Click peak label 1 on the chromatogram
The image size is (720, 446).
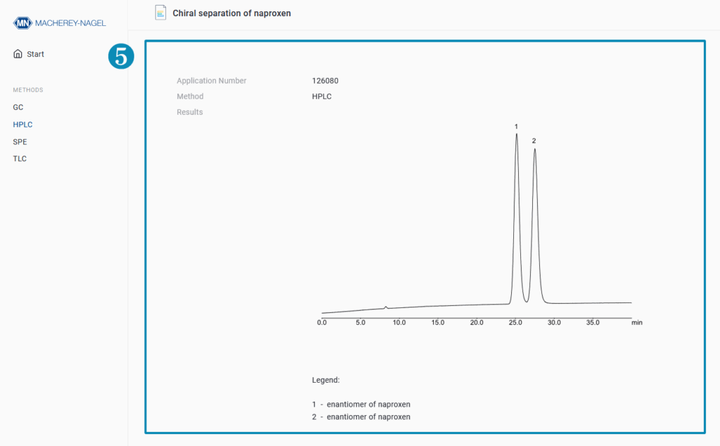pos(516,127)
